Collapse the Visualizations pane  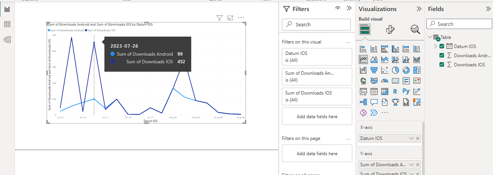pos(419,9)
